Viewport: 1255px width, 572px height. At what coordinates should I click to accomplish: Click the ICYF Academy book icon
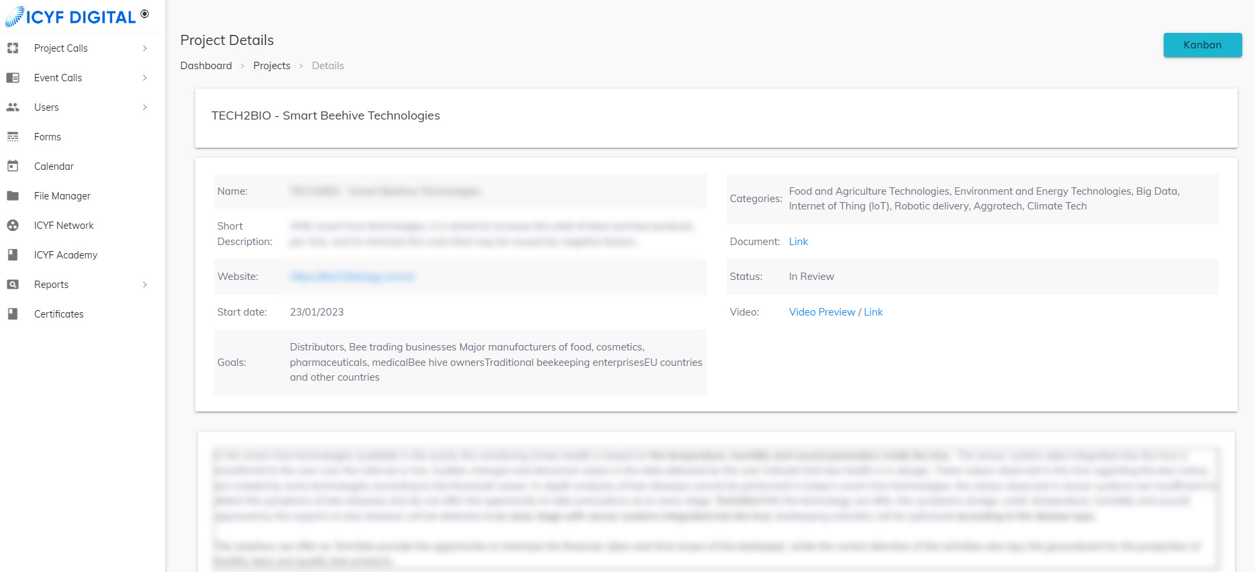click(13, 255)
